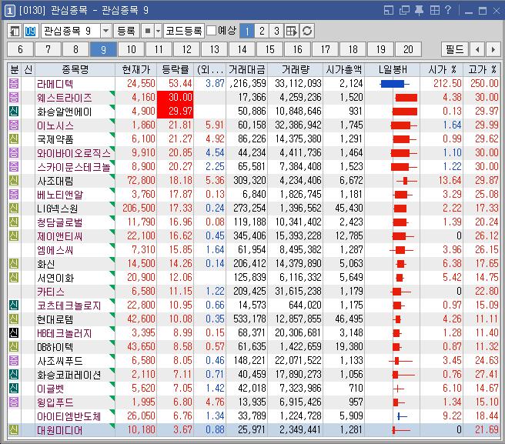Select stock name DB하이텍
The width and height of the screenshot is (505, 444).
coord(55,347)
